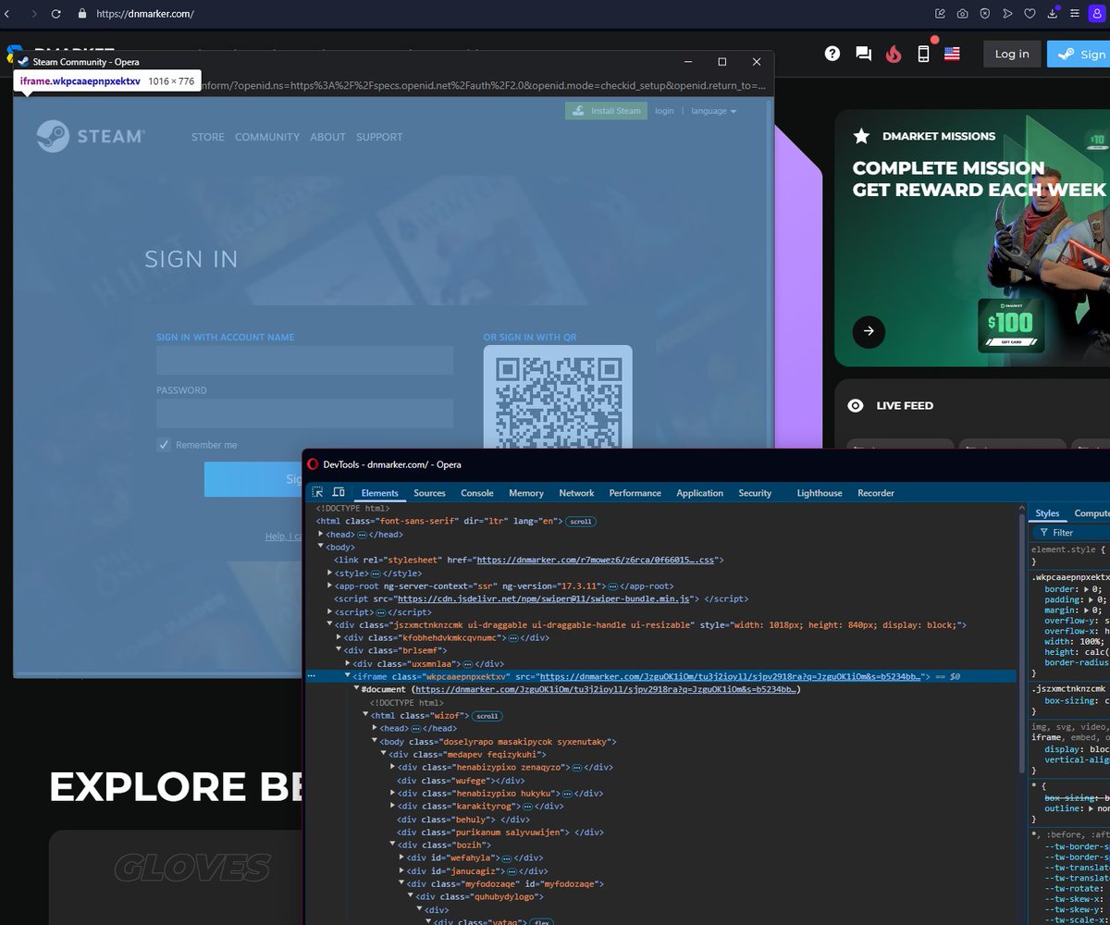This screenshot has width=1110, height=925.
Task: Expand the div class "uxsmnlaa" node
Action: (x=348, y=664)
